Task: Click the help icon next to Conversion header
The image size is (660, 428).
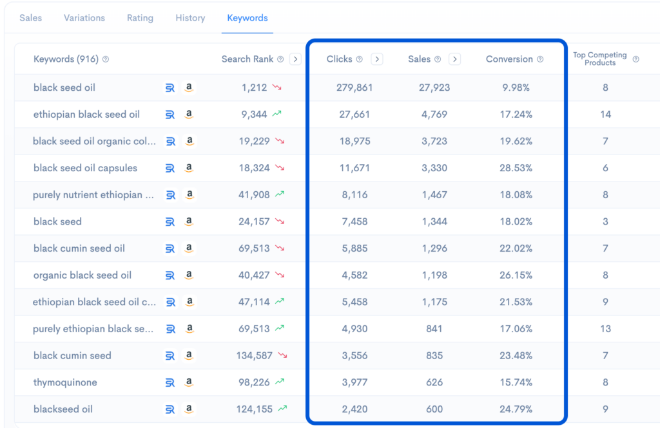Action: (540, 59)
